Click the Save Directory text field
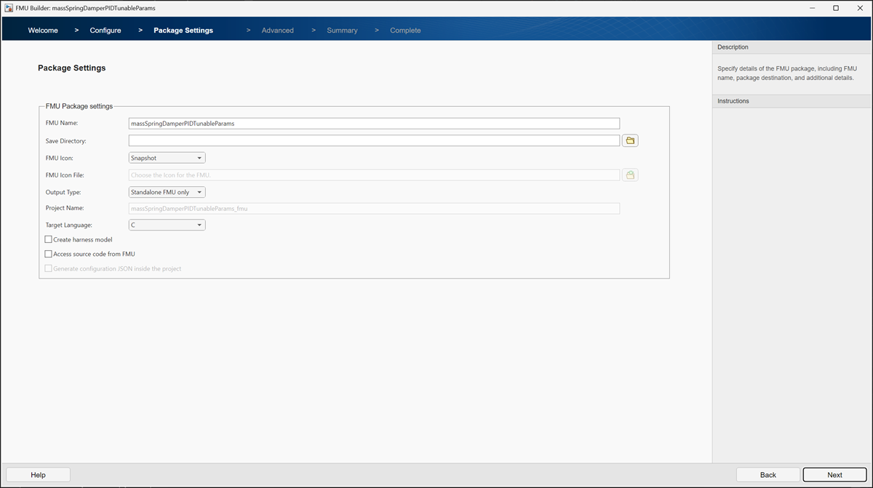873x488 pixels. pos(375,140)
